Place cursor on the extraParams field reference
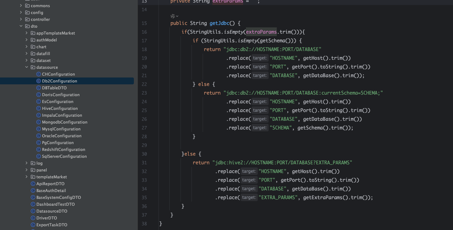The height and width of the screenshot is (230, 453). pos(261,32)
